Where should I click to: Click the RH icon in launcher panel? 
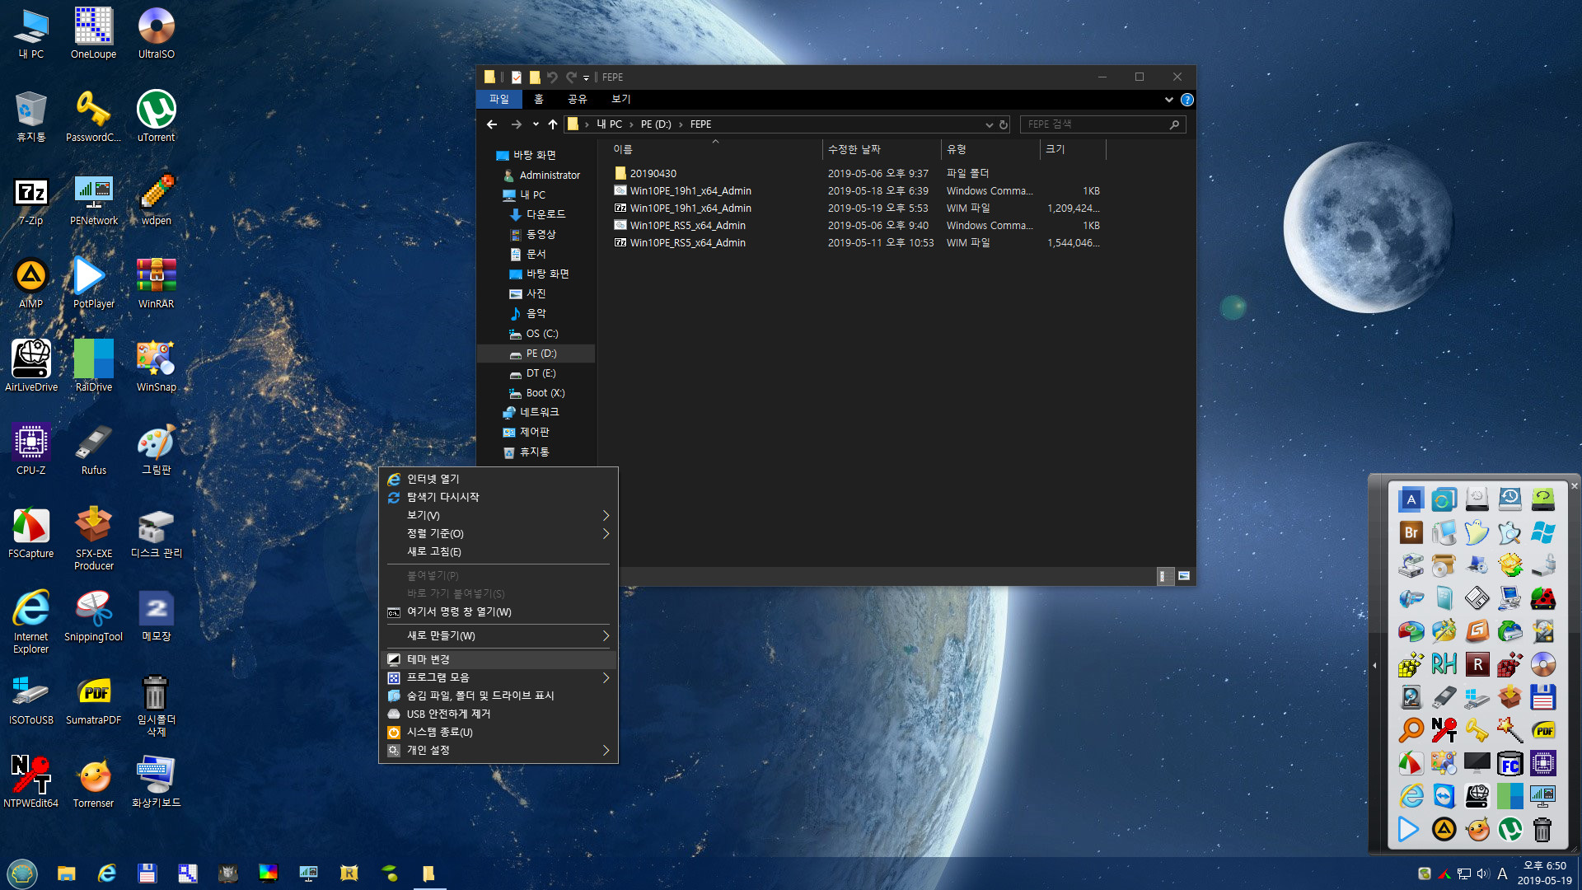(1444, 664)
